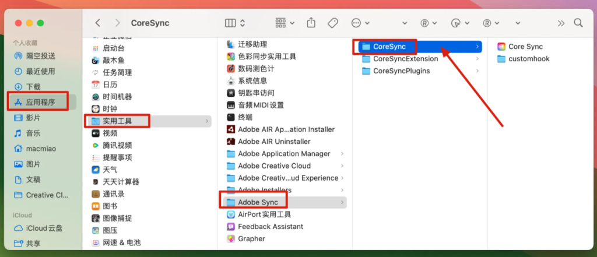This screenshot has height=257, width=597.
Task: Select the Adobe Sync folder
Action: tap(285, 202)
